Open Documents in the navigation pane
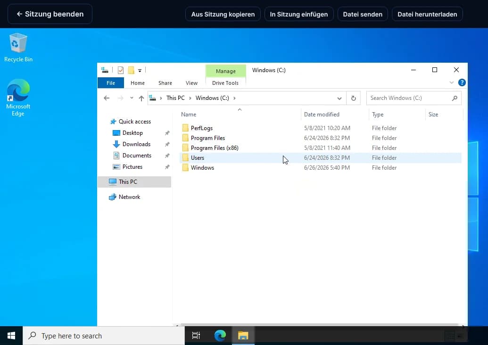Viewport: 488px width, 345px height. click(x=137, y=156)
